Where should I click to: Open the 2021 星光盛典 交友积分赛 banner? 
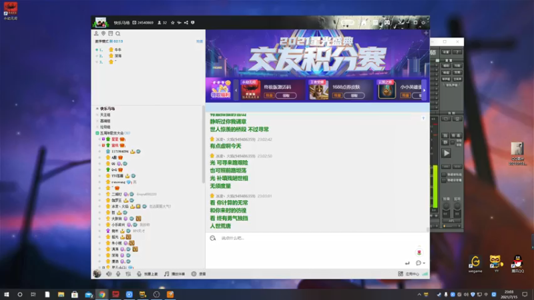(318, 53)
